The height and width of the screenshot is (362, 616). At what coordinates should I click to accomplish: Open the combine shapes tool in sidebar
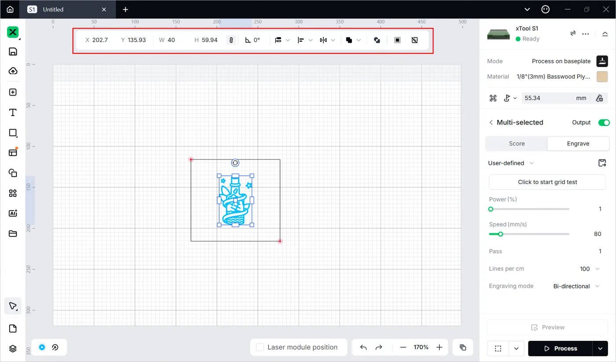point(13,173)
